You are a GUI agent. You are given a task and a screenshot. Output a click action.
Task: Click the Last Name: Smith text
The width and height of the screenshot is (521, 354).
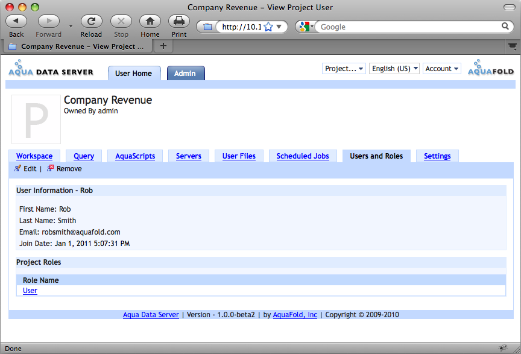tap(48, 220)
